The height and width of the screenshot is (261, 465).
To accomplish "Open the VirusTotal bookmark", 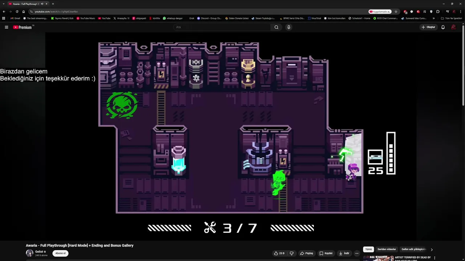I will (x=314, y=18).
